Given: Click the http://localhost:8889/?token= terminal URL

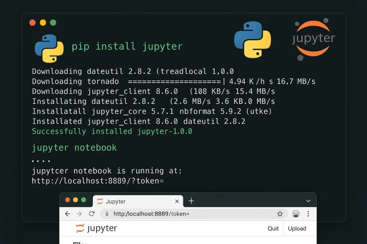Looking at the screenshot, I should pyautogui.click(x=98, y=181).
